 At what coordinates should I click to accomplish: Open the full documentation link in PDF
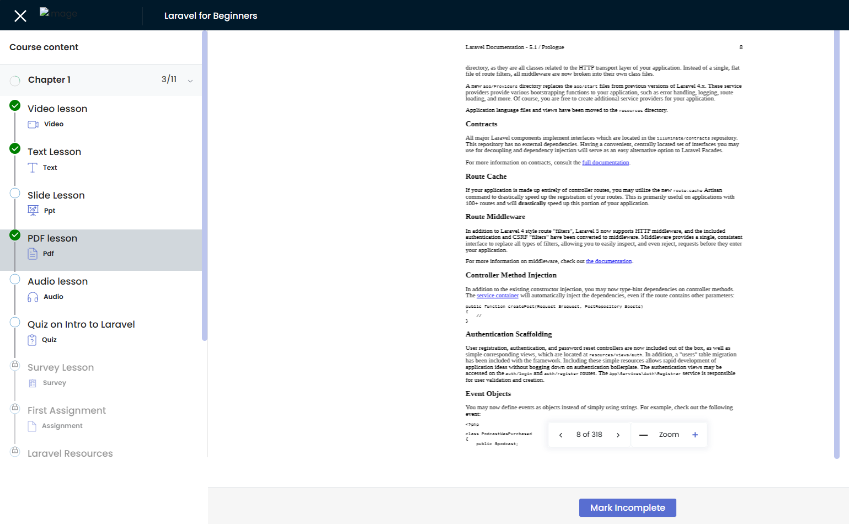pos(605,163)
